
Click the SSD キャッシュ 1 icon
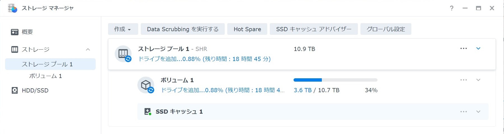pyautogui.click(x=147, y=112)
